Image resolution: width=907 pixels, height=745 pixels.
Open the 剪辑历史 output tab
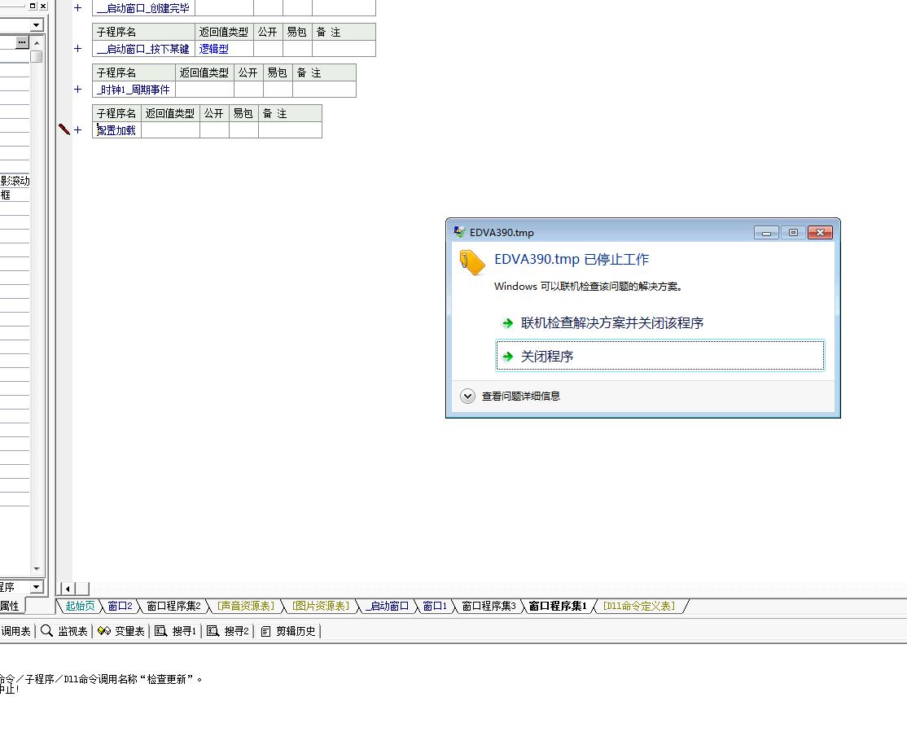pos(288,631)
